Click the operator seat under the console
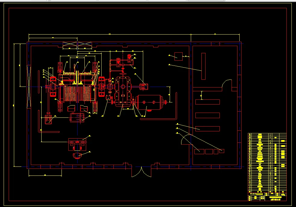Image resolution: width=296 pixels, height=207 pixels. tap(77, 156)
